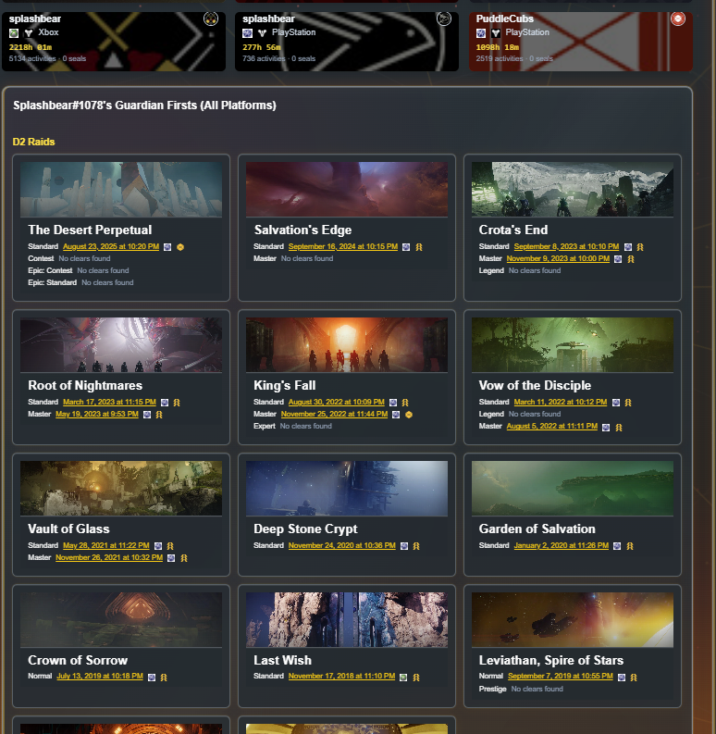The width and height of the screenshot is (716, 734).
Task: Open the November 26, 2021 at 10:32 PM clear
Action: (x=109, y=557)
